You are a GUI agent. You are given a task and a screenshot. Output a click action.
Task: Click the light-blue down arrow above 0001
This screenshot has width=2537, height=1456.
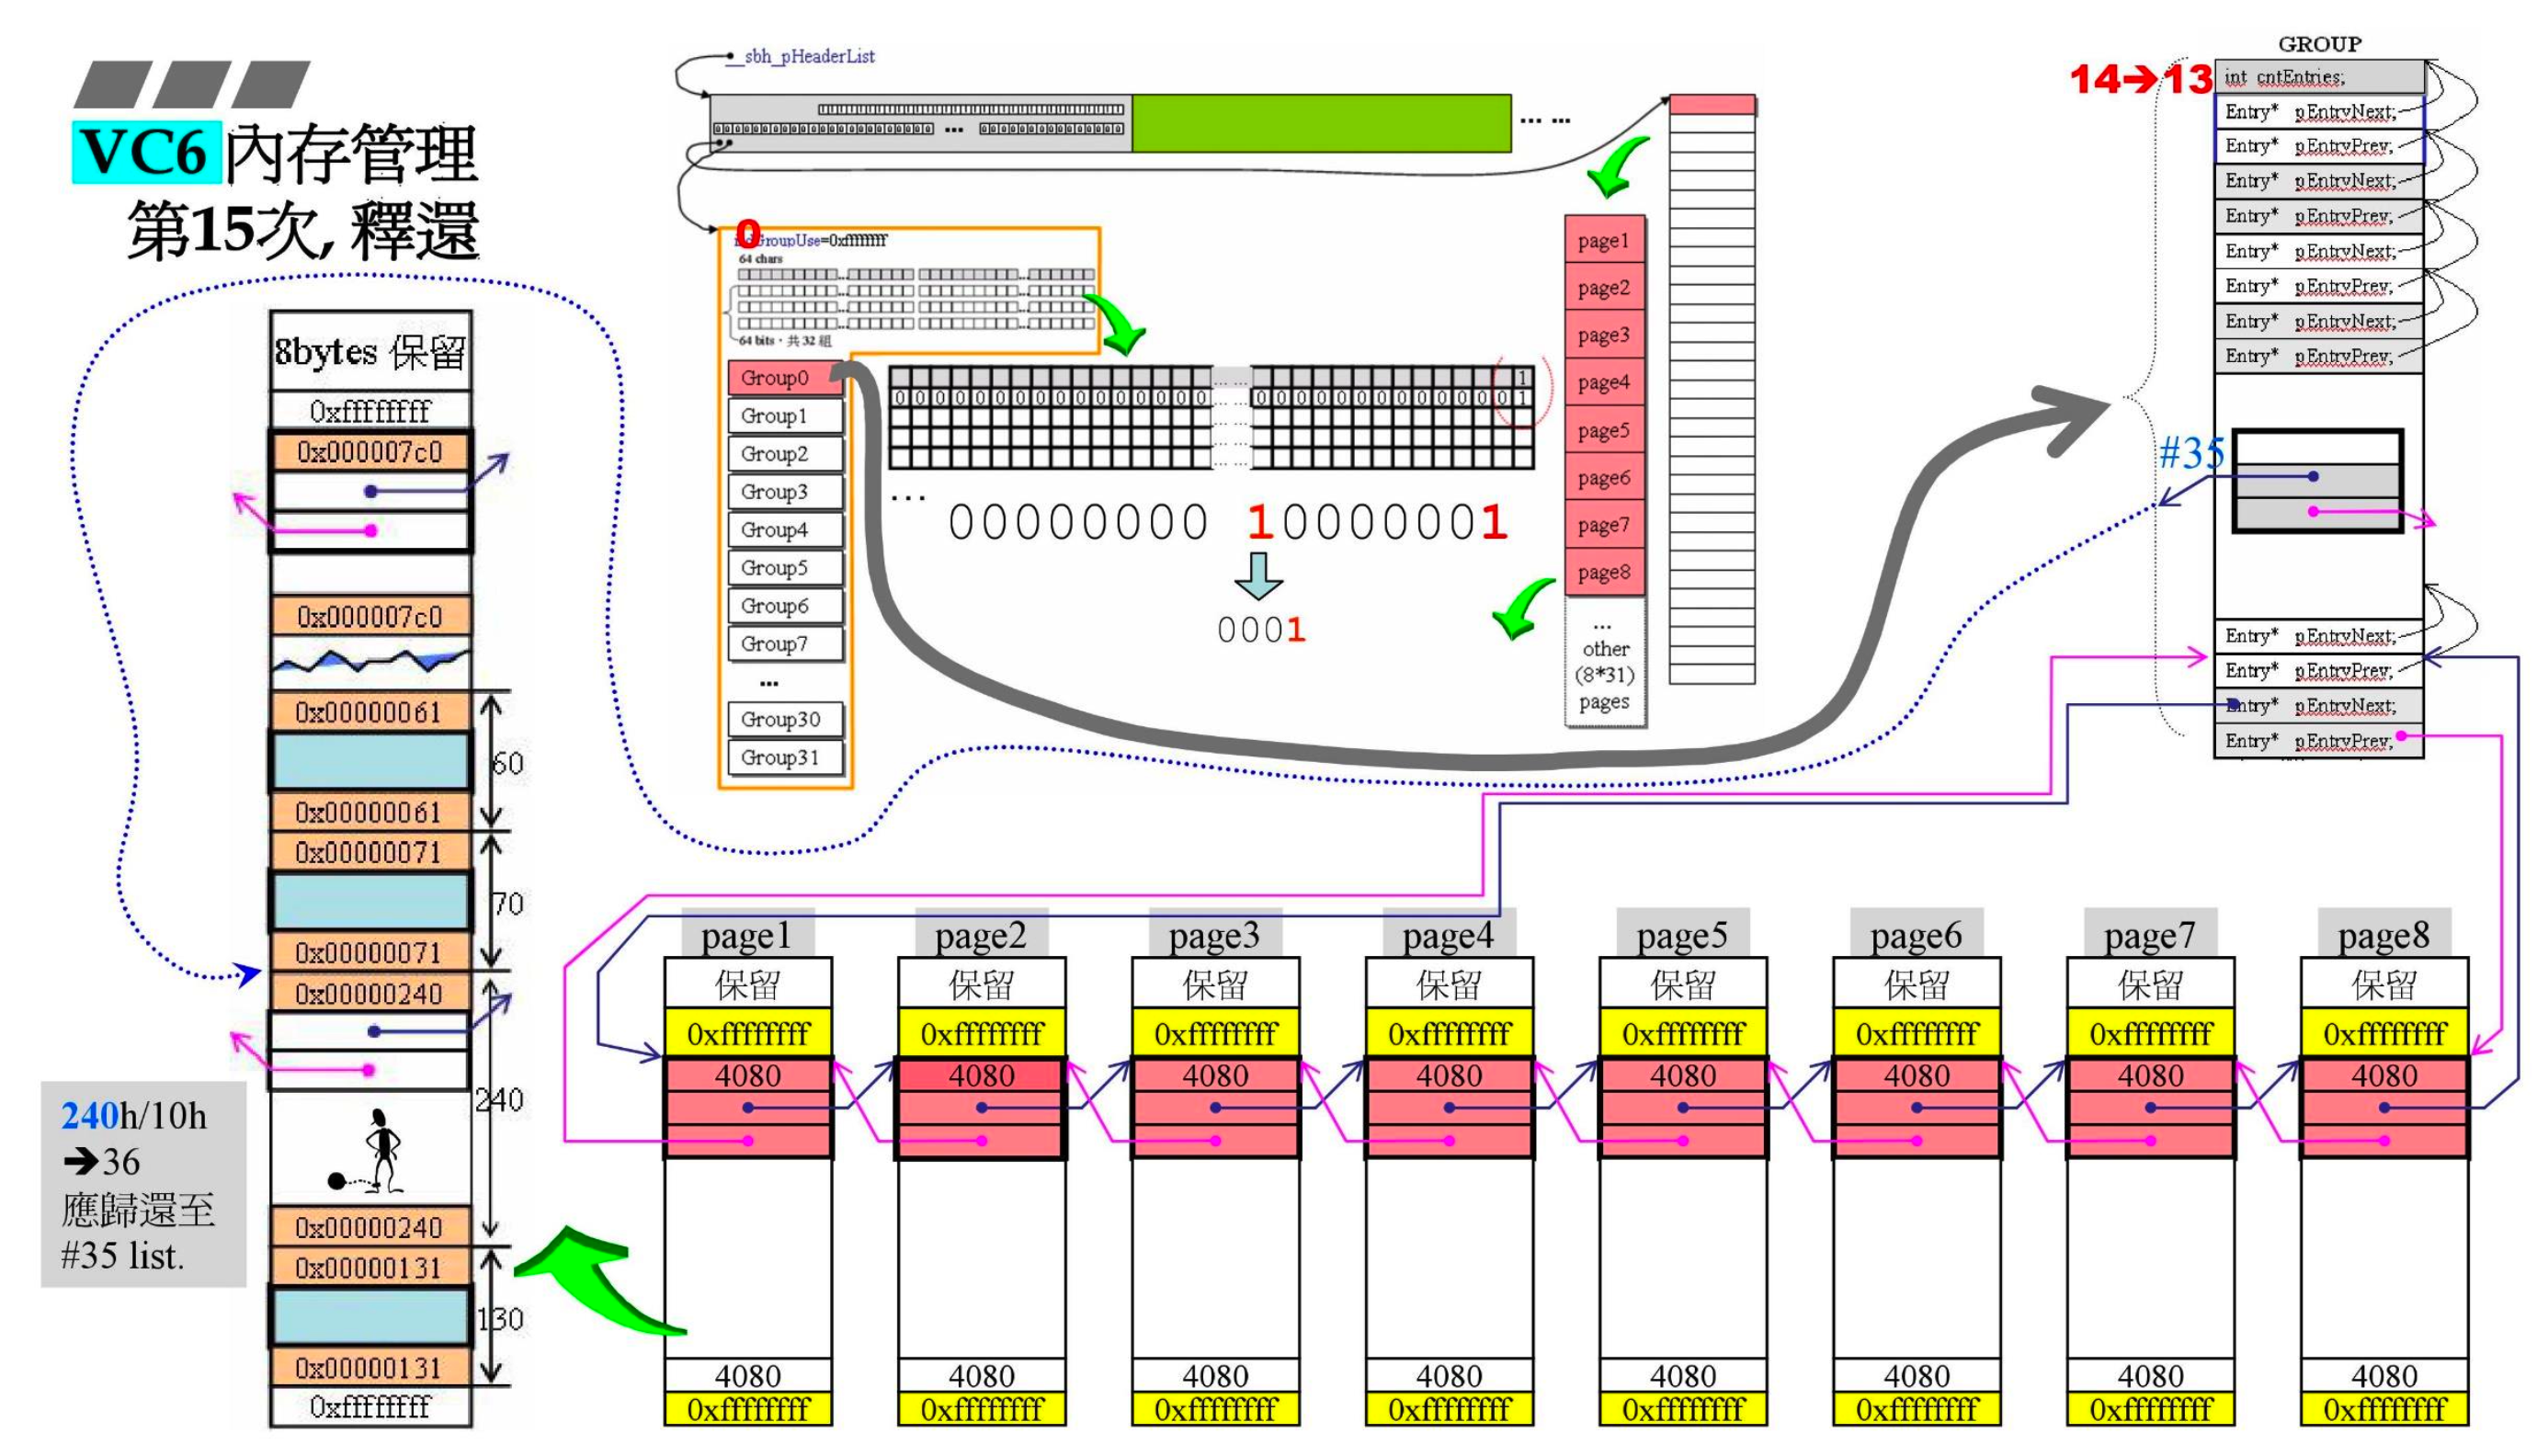click(1259, 575)
